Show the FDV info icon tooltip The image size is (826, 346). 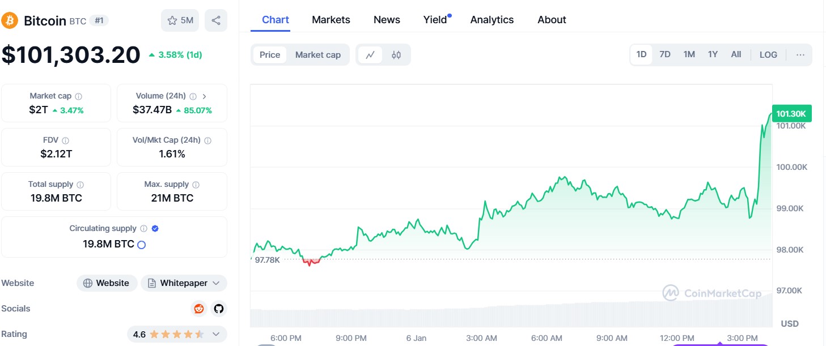pos(65,140)
